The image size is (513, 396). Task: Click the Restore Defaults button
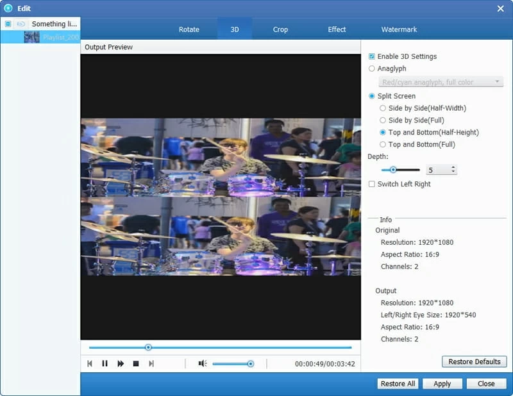(474, 361)
